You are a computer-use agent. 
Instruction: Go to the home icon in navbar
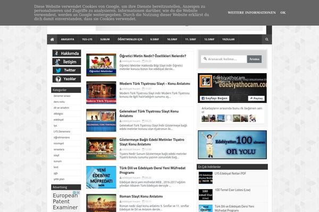(x=52, y=39)
